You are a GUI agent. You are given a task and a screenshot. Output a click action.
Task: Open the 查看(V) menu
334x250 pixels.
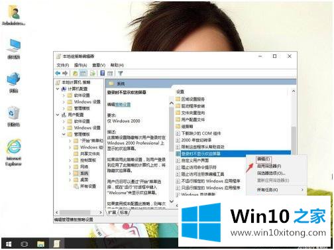[99, 65]
